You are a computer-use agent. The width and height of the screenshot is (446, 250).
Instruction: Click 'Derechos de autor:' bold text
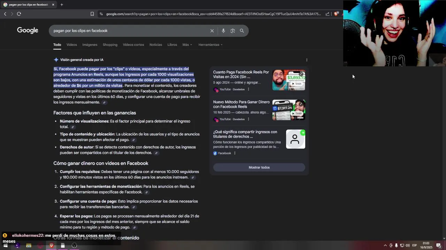pos(77,147)
